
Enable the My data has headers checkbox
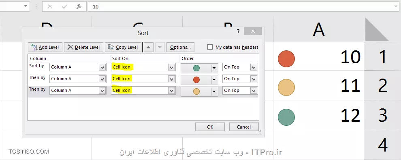pyautogui.click(x=210, y=47)
